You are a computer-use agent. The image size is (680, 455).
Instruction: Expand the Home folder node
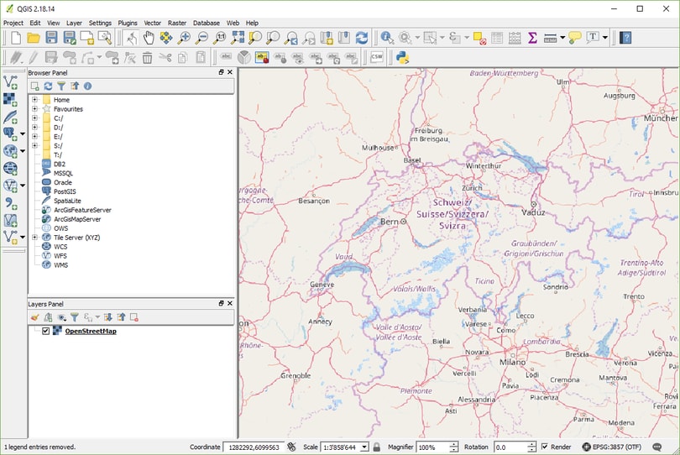coord(34,100)
